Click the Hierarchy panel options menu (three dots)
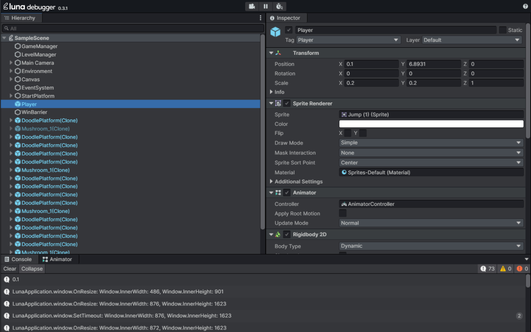The height and width of the screenshot is (332, 531). (261, 18)
